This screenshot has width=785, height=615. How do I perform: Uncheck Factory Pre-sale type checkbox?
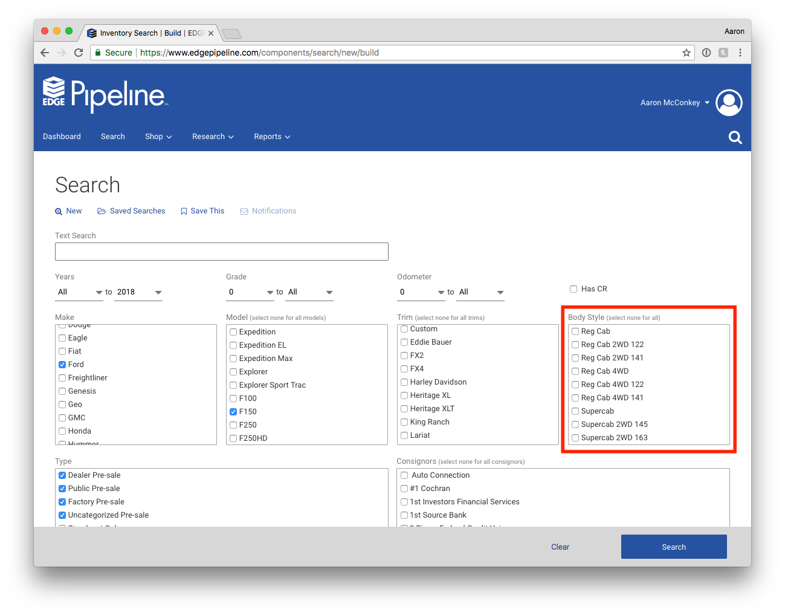62,502
